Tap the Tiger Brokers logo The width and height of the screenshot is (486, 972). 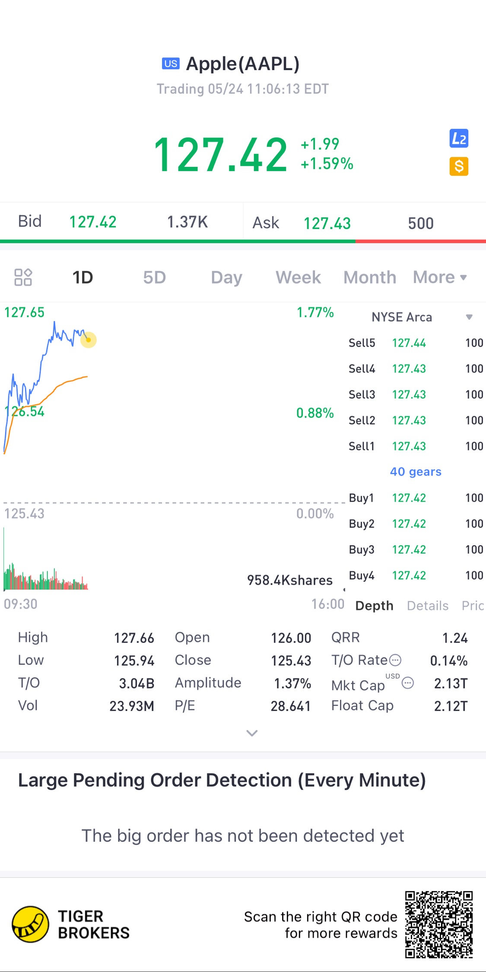coord(30,924)
